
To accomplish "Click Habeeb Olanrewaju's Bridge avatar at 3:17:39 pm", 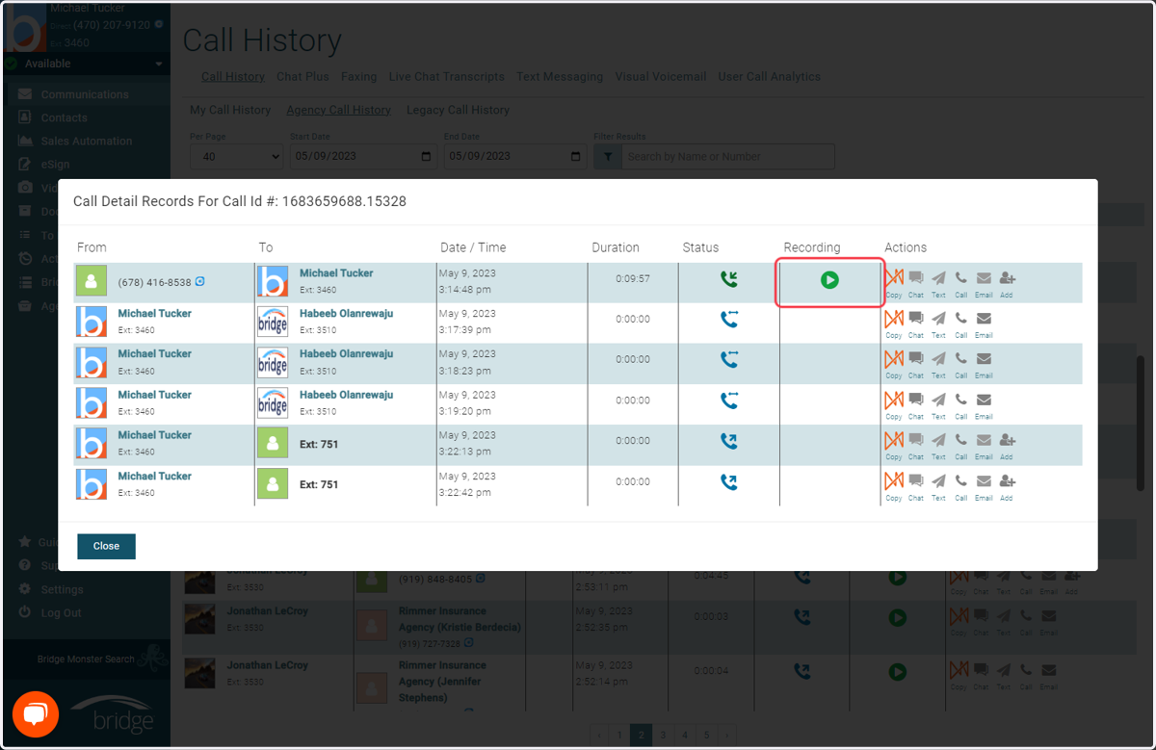I will 273,322.
